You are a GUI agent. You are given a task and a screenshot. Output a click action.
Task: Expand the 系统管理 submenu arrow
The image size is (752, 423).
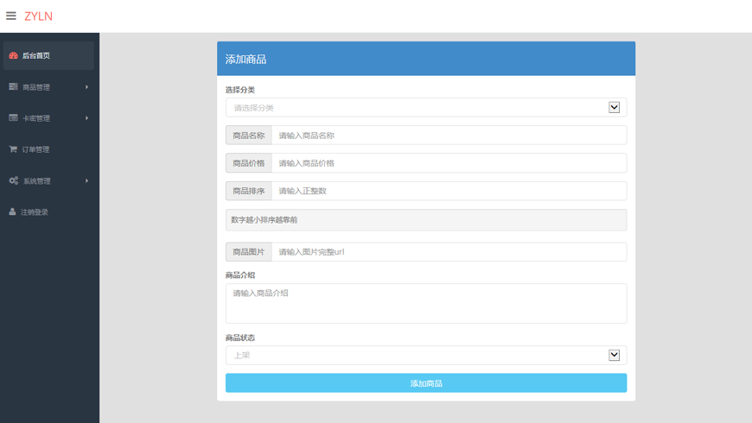click(x=86, y=181)
